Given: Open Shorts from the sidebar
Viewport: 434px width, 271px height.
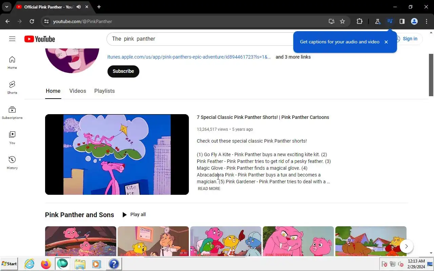Looking at the screenshot, I should click(12, 88).
